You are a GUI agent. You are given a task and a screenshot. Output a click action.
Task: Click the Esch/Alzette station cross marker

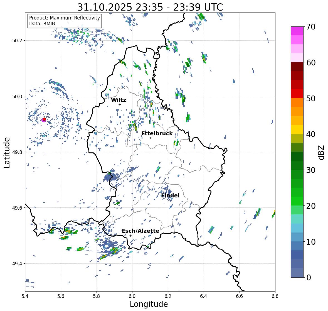point(130,236)
